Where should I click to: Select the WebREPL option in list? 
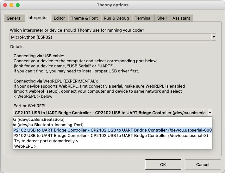click(x=25, y=146)
